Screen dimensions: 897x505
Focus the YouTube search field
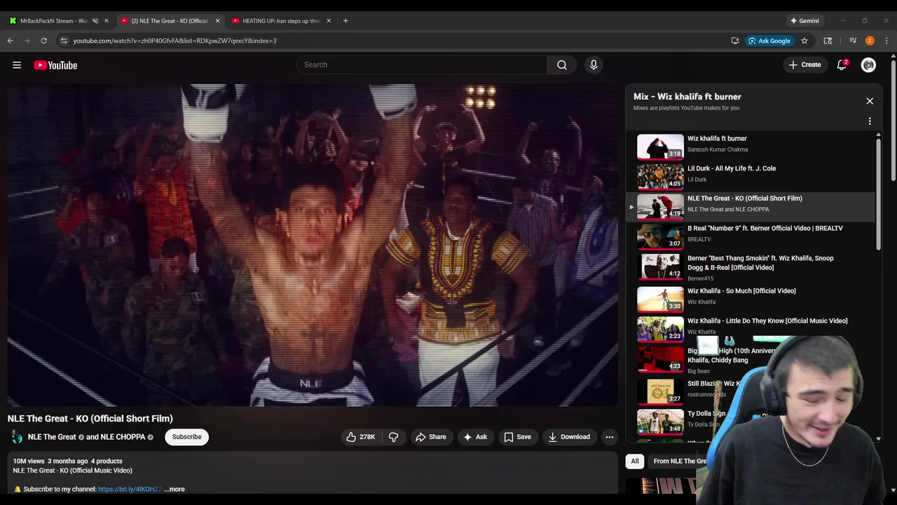click(x=422, y=65)
